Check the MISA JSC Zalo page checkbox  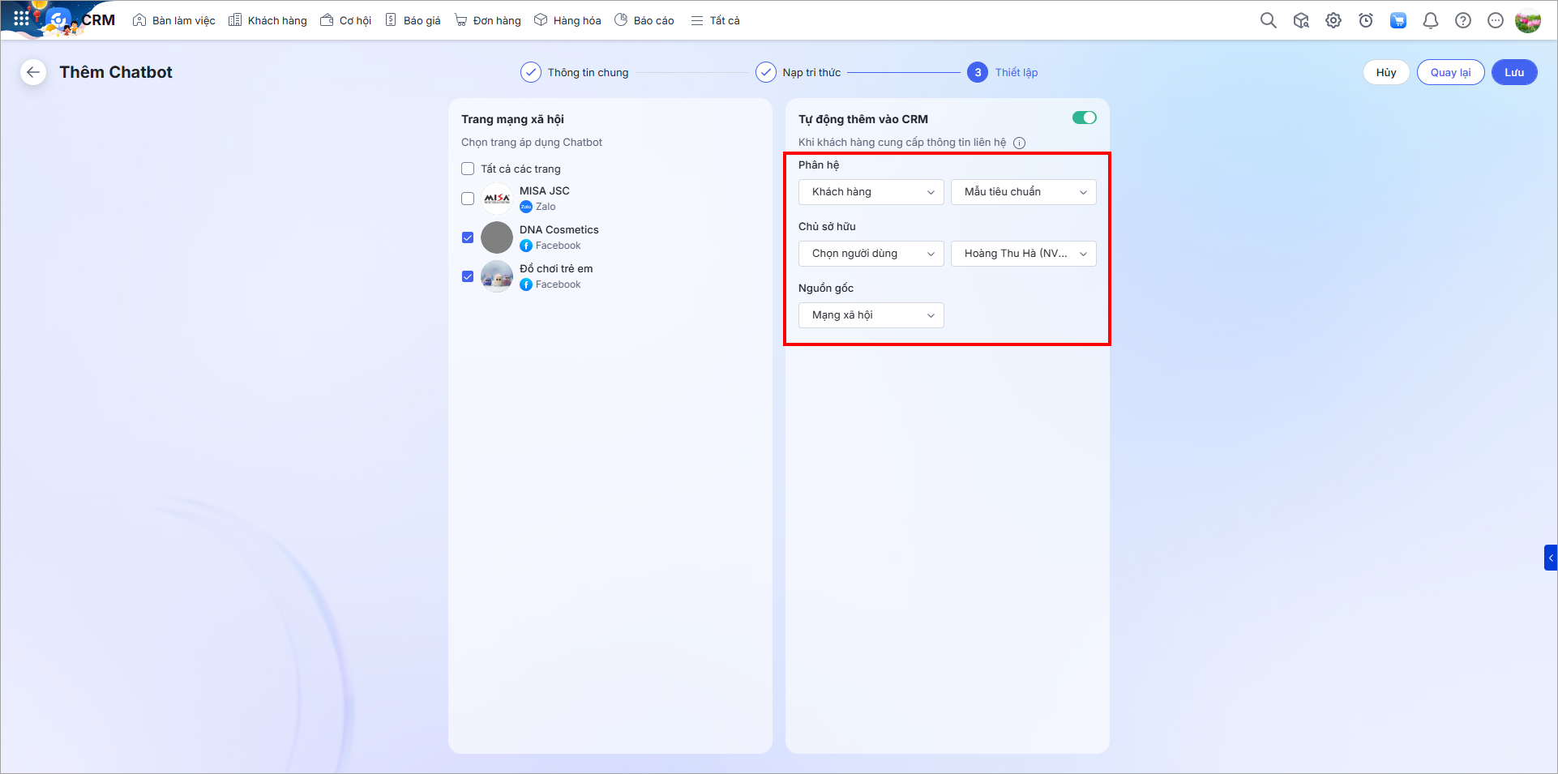pos(468,199)
